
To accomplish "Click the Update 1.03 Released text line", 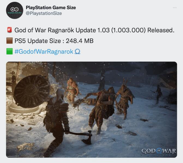I will 94,30.
